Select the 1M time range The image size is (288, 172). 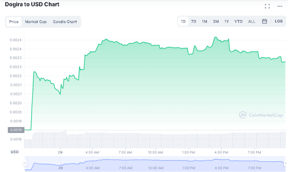(x=204, y=21)
